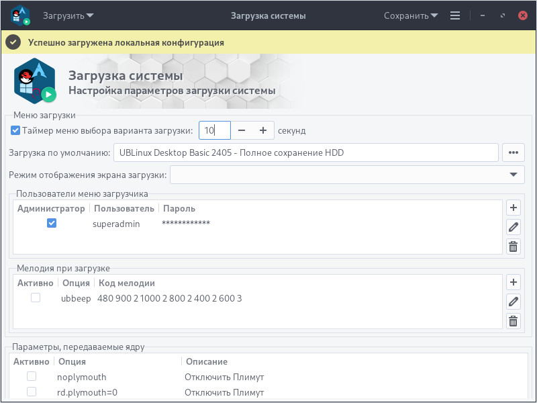Expand the boot screen display mode dropdown

tap(347, 175)
